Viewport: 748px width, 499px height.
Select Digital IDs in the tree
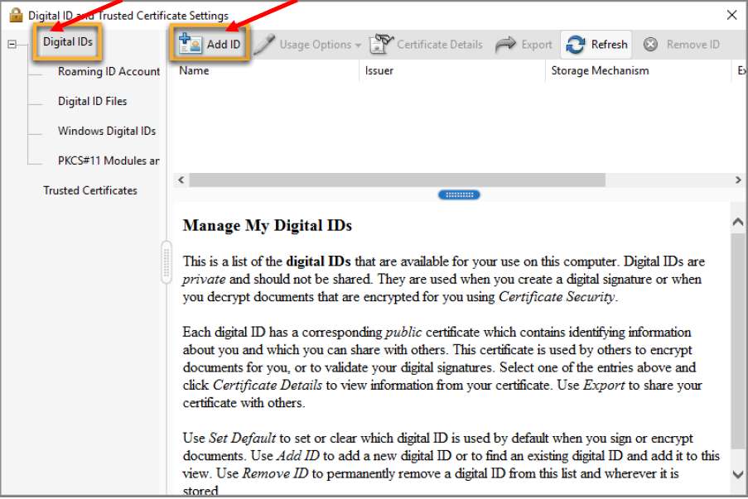pos(68,42)
